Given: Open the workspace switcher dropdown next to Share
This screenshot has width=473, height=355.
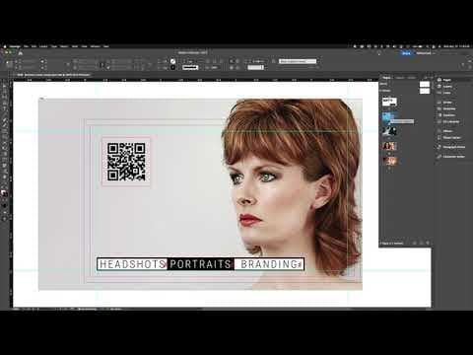Looking at the screenshot, I should coord(426,53).
